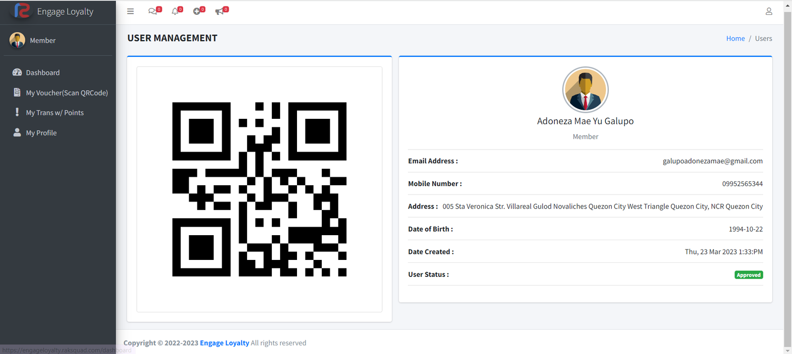
Task: Go to Dashboard in sidebar
Action: (43, 73)
